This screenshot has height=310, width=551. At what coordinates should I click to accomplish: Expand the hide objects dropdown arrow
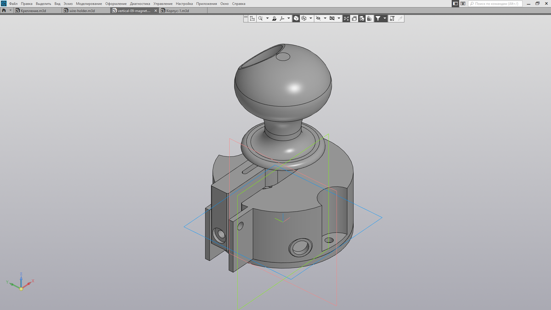325,18
